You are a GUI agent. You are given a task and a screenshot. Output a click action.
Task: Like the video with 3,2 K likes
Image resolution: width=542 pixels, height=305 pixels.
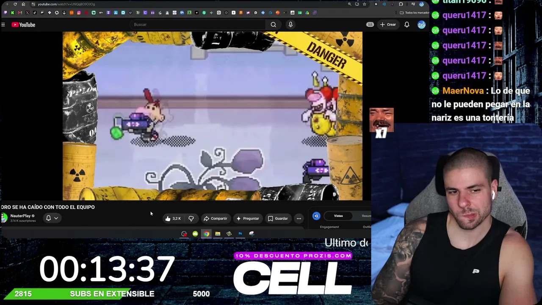coord(173,219)
